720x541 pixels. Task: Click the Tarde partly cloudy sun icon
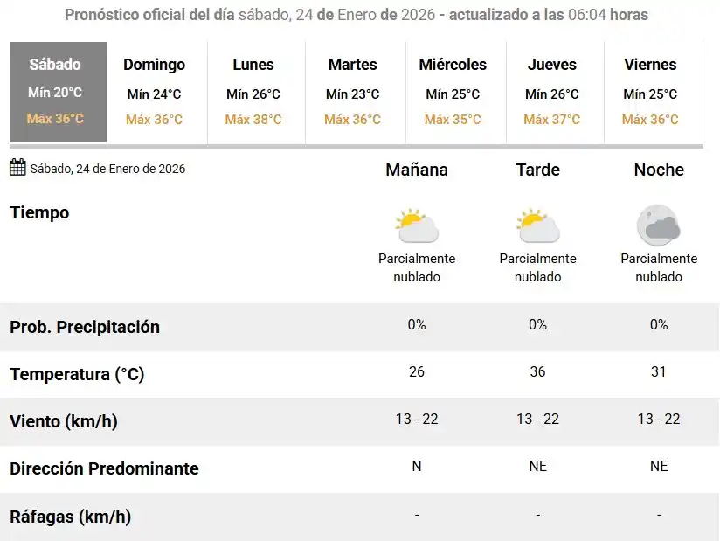click(x=537, y=225)
